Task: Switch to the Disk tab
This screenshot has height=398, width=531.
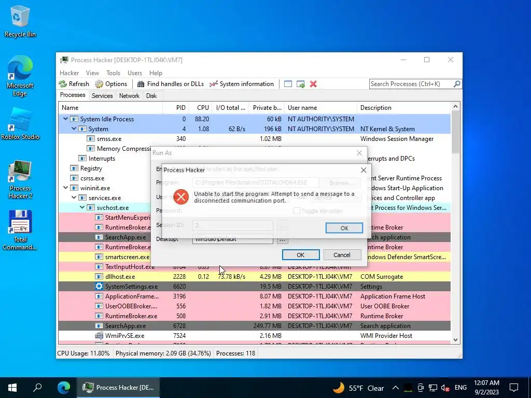Action: pos(151,96)
